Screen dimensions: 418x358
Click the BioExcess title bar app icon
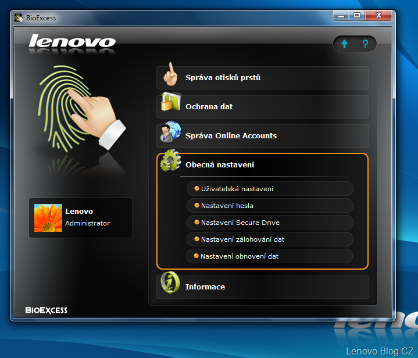tap(19, 17)
